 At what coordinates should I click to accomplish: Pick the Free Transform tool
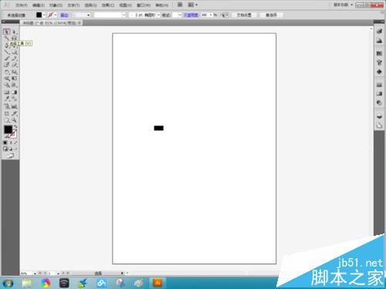15,79
